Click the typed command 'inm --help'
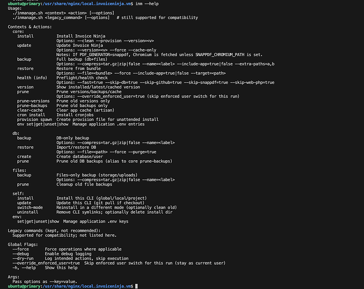 147,3
